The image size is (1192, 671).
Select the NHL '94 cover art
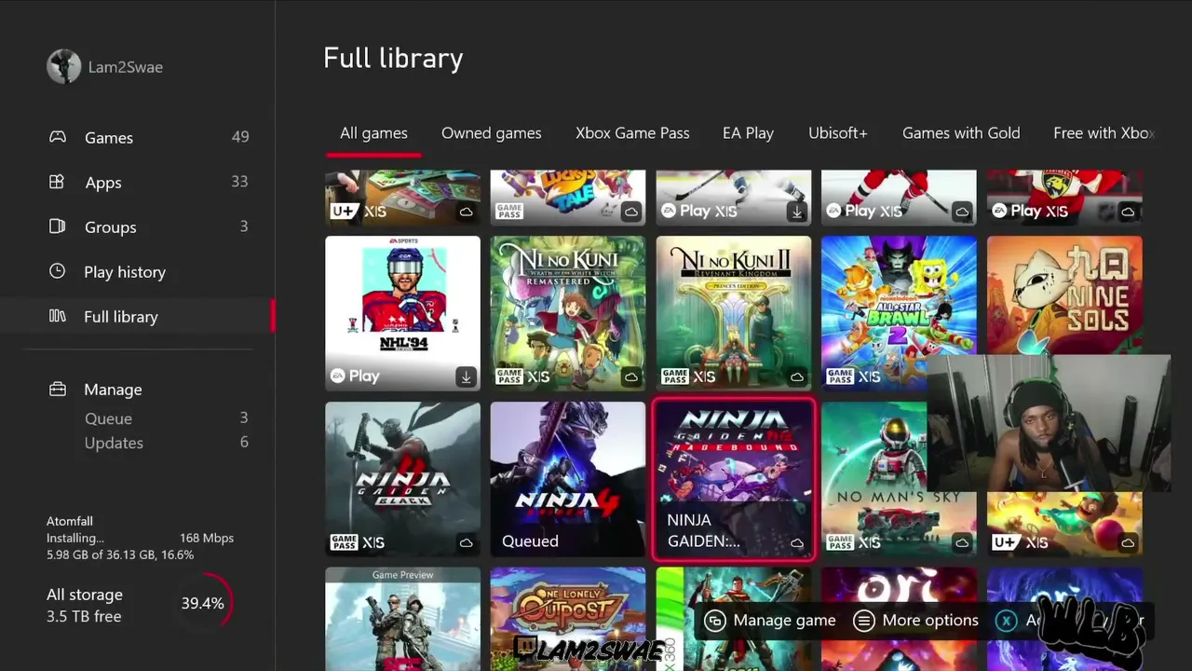pos(402,313)
